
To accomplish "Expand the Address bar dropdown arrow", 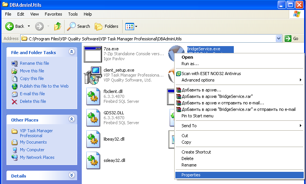I will click(x=278, y=38).
